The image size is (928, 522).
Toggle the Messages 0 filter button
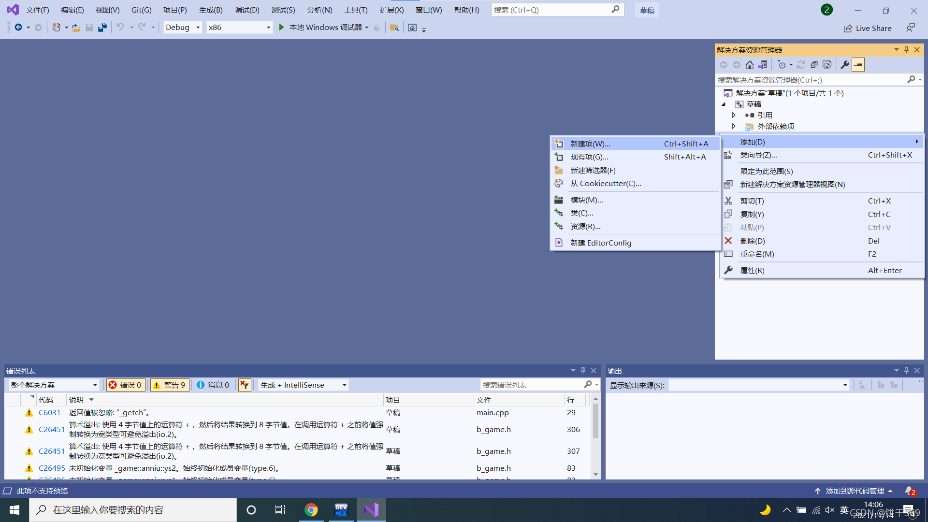pyautogui.click(x=213, y=385)
